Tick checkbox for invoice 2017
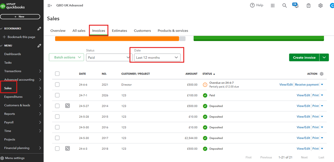Screen dimensions: 334x162 (57, 138)
